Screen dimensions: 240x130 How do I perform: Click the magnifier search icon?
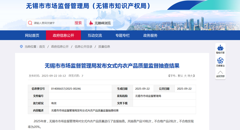click(x=30, y=23)
